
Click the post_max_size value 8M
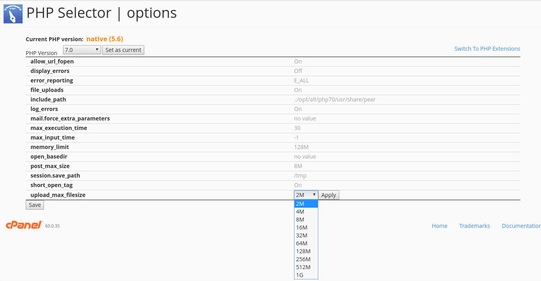tap(298, 166)
